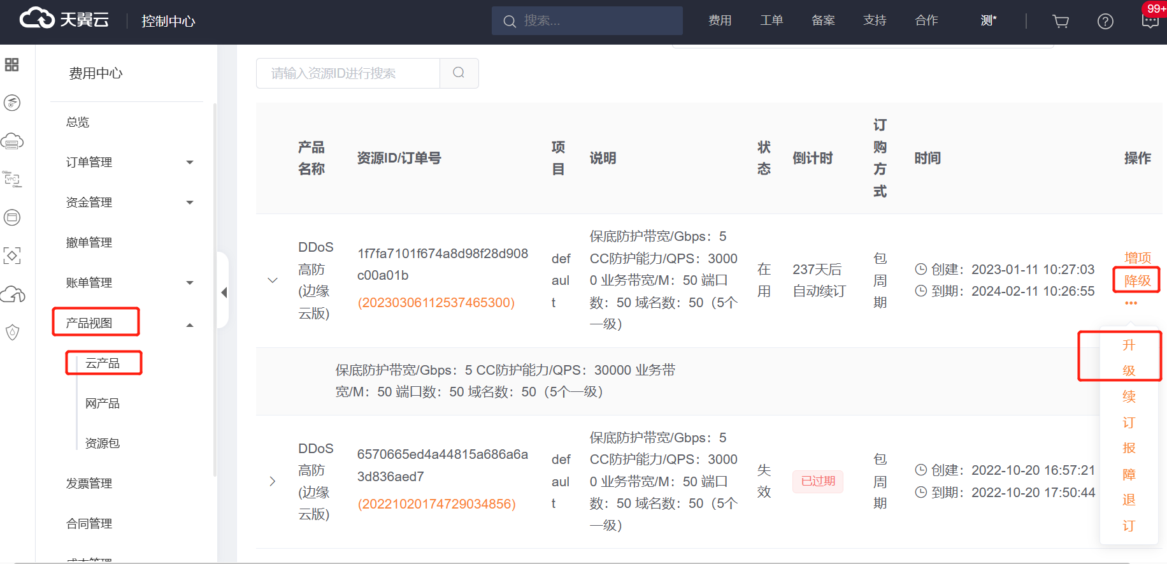Choose 续订 in the operations popup
1167x564 pixels.
coord(1129,409)
